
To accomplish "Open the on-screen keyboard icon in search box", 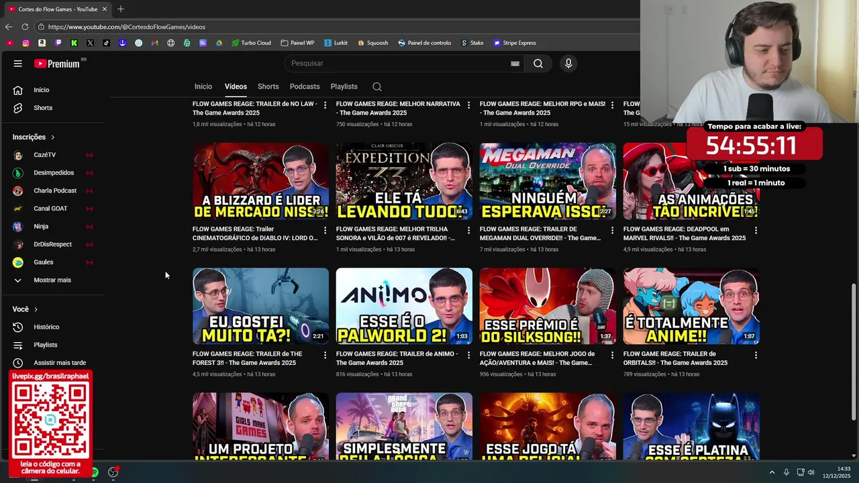I will point(515,64).
